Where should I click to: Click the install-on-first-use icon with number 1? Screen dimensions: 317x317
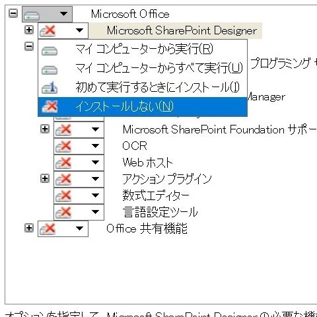click(50, 87)
